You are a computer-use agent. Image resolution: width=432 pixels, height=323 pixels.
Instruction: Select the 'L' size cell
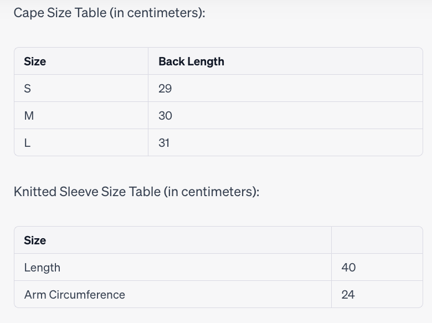click(x=27, y=143)
